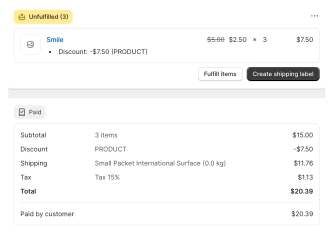Screen dimensions: 330x231
Task: Open the three-dot more actions menu
Action: tap(314, 16)
